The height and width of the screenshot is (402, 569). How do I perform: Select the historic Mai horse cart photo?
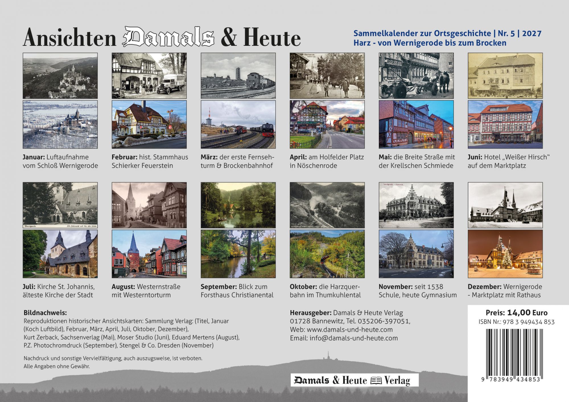tap(416, 76)
